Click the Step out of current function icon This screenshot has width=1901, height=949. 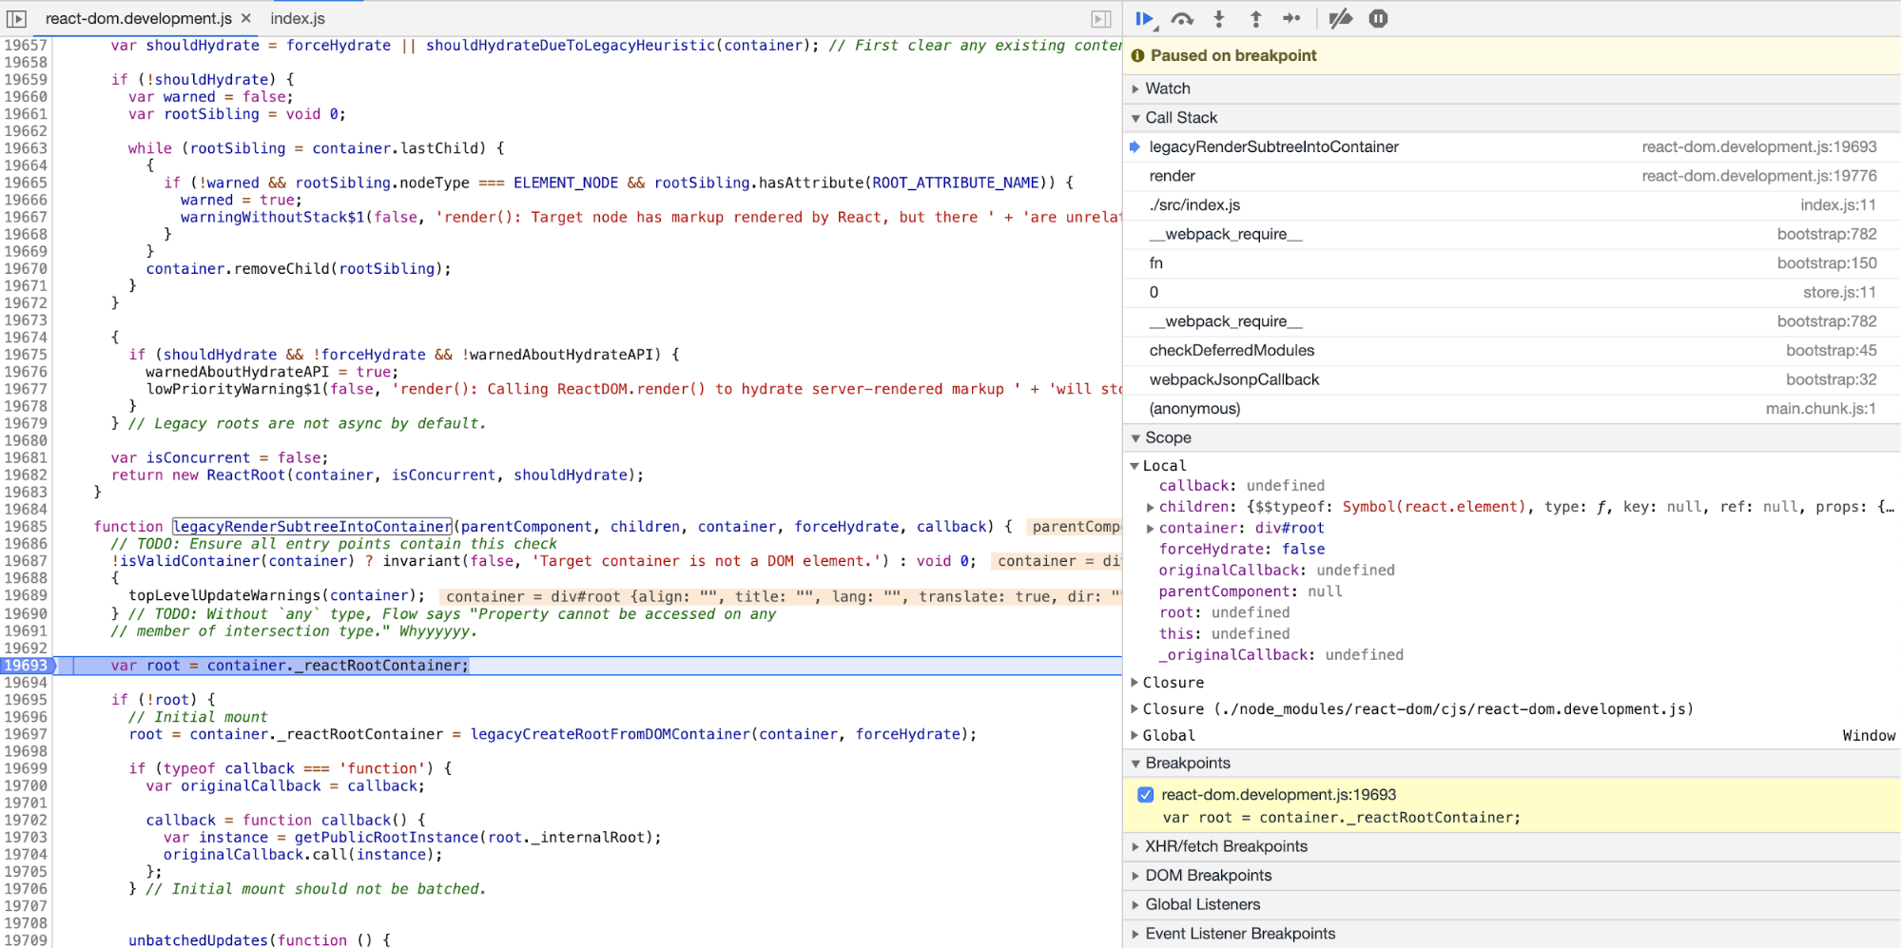coord(1255,18)
